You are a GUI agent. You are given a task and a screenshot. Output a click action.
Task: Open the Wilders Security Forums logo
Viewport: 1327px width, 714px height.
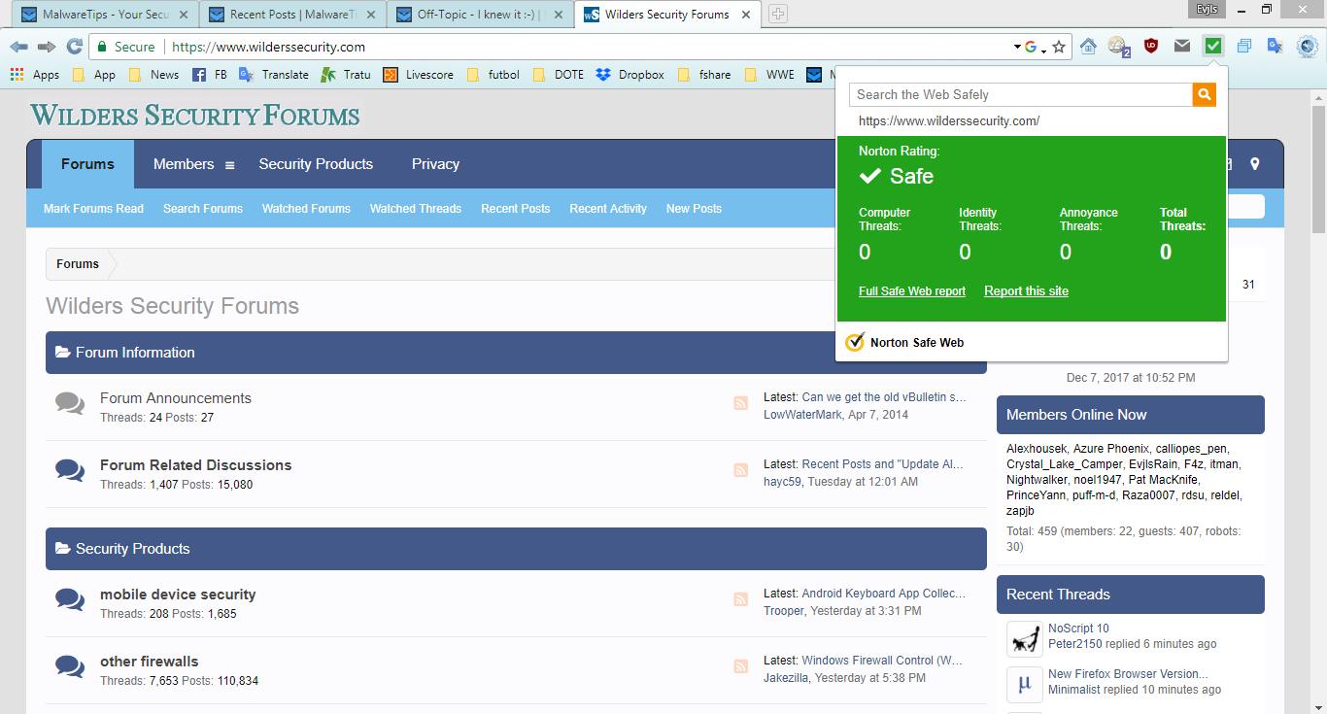pyautogui.click(x=195, y=116)
